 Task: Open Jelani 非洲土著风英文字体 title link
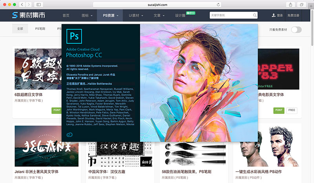point(37,172)
